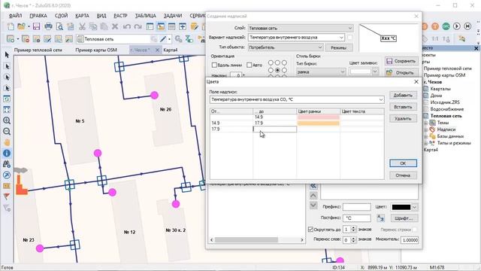
Task: Open the КАРТА menu
Action: [82, 16]
